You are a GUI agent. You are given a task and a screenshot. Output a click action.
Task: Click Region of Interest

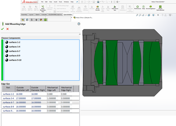(73, 9)
